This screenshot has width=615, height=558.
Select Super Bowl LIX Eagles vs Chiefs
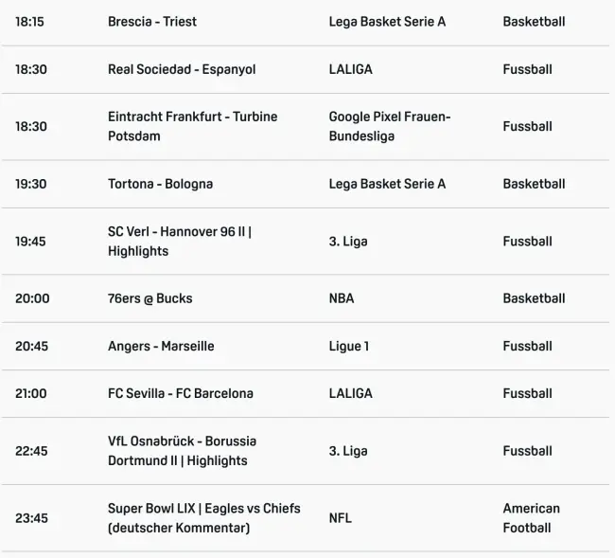pos(203,518)
